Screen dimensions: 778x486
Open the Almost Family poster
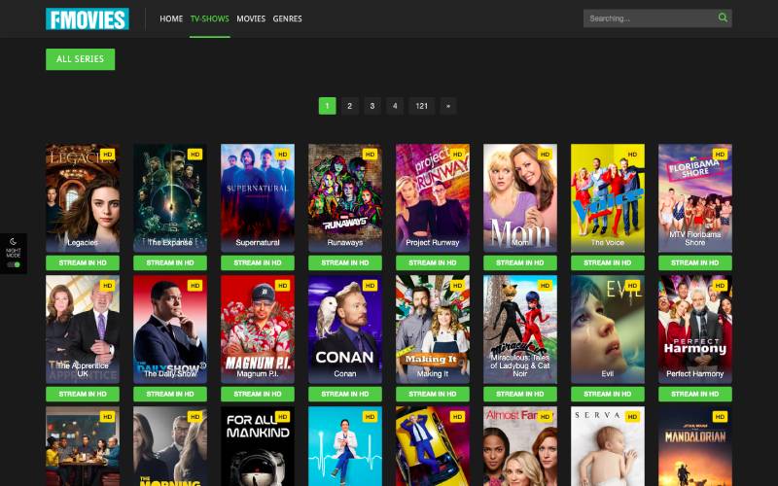(520, 446)
